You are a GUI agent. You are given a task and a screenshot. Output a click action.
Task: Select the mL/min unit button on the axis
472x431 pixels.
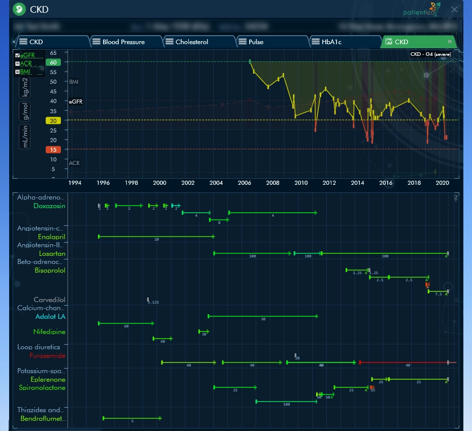[25, 136]
